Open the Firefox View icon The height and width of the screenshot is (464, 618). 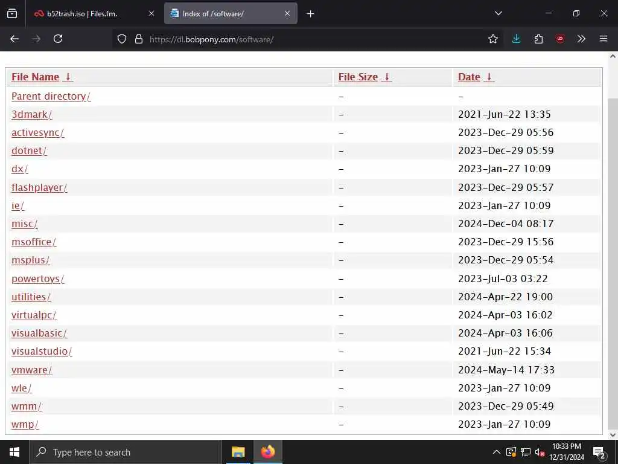[12, 13]
